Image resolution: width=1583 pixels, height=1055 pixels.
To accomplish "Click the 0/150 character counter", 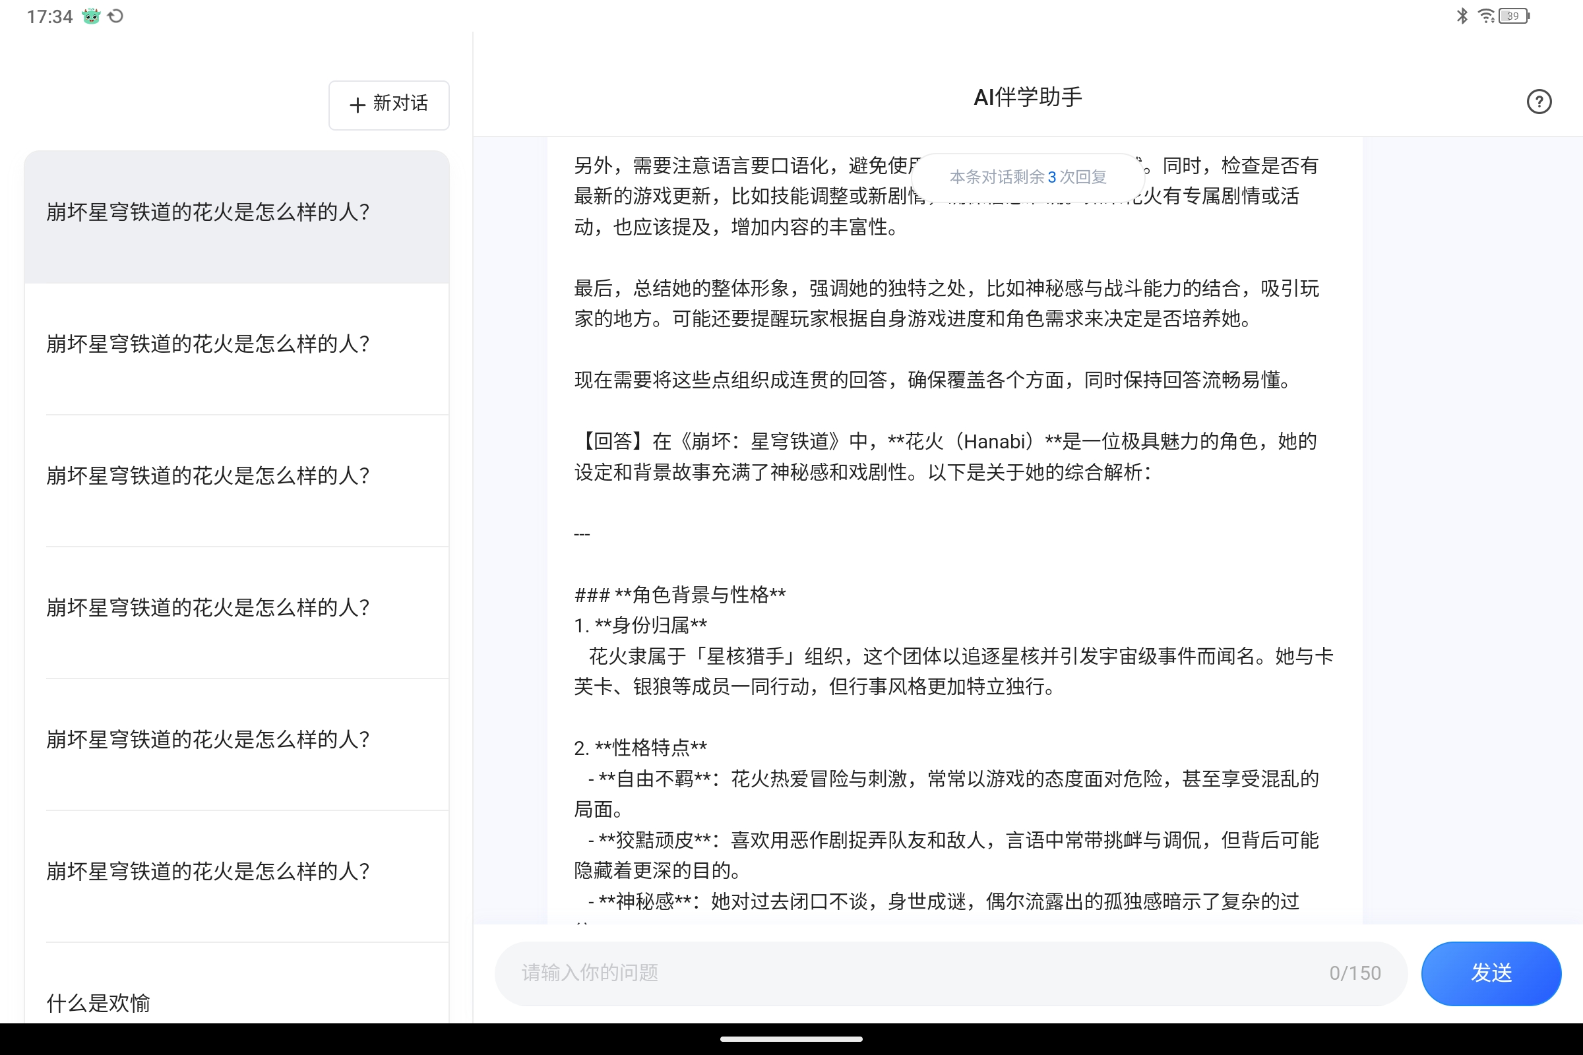I will (x=1355, y=973).
